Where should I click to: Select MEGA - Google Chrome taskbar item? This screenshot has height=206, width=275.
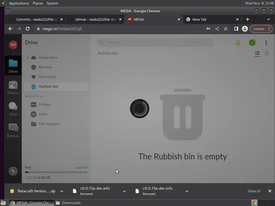(x=31, y=203)
